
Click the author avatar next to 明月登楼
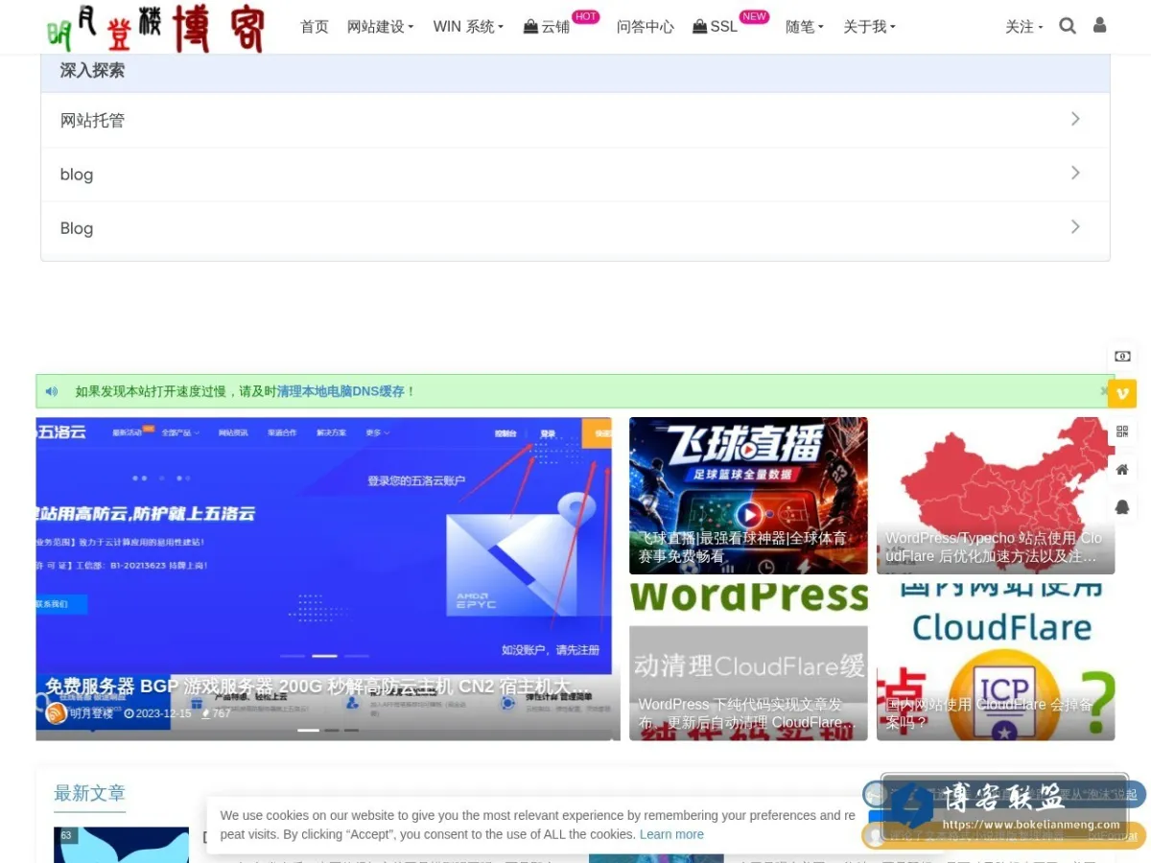click(57, 713)
